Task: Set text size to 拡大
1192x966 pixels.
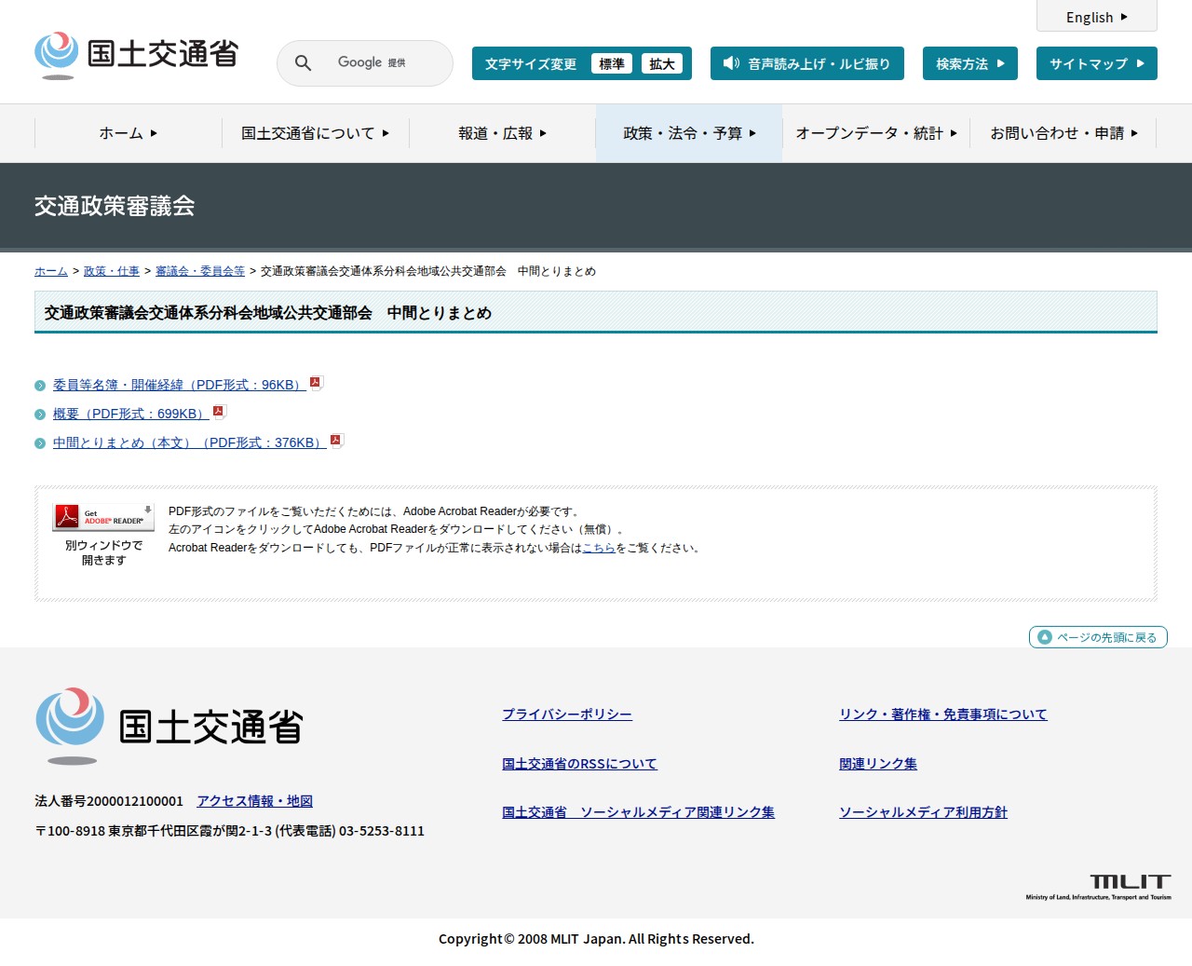Action: click(661, 64)
